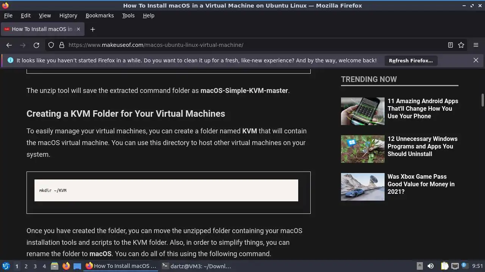Go back to the previous page
The height and width of the screenshot is (272, 485).
(x=9, y=45)
